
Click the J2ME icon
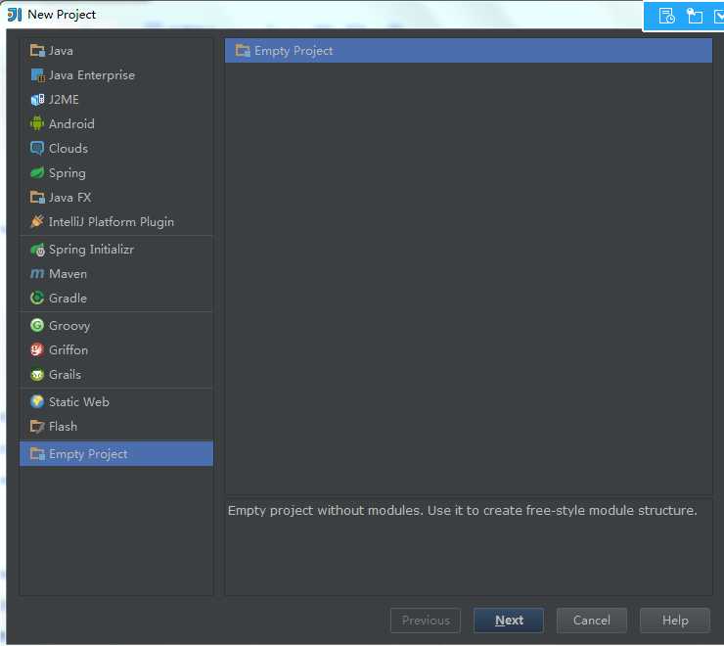coord(37,100)
